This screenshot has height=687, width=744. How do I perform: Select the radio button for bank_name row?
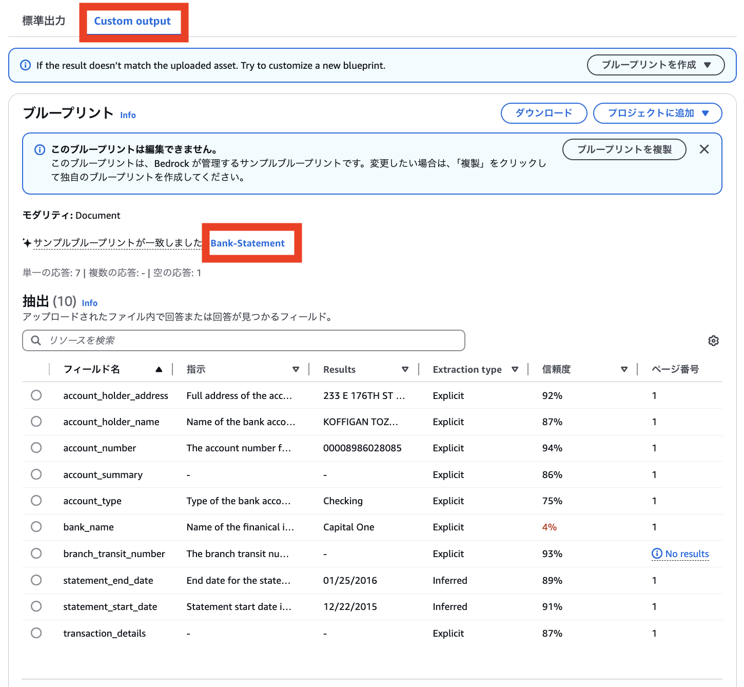tap(36, 526)
